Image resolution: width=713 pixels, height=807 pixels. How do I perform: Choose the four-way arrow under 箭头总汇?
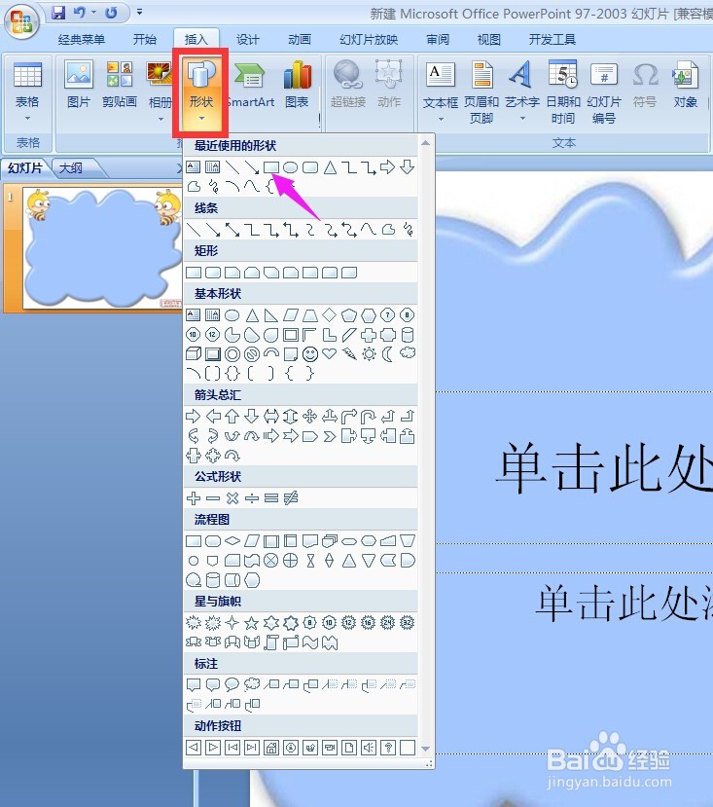point(309,416)
